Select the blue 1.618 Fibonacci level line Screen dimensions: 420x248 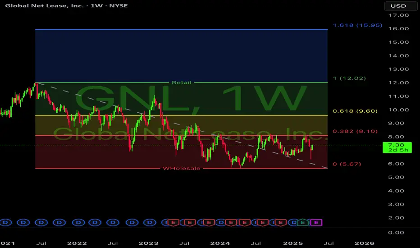point(181,29)
